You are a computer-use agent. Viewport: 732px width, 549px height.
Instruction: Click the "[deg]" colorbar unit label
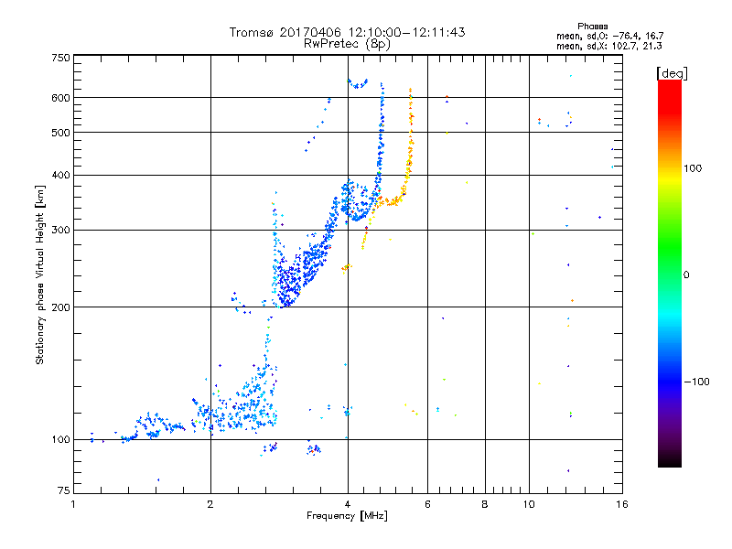pos(672,73)
